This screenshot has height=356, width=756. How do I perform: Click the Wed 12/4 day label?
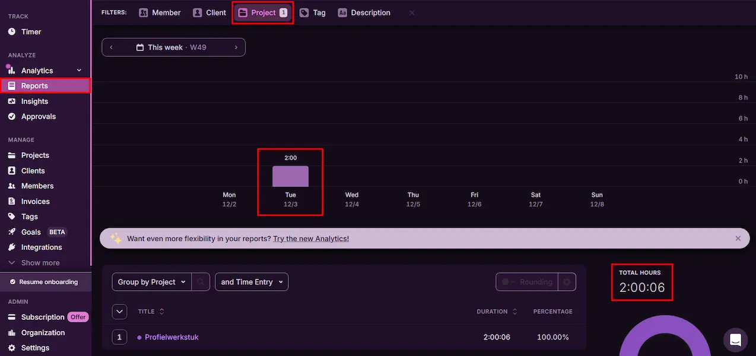352,199
